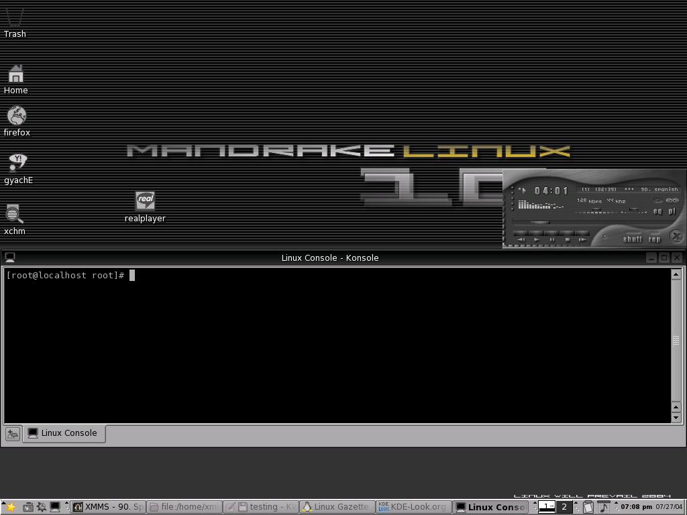The image size is (687, 515).
Task: Select the Linux Console session tab
Action: (x=64, y=433)
